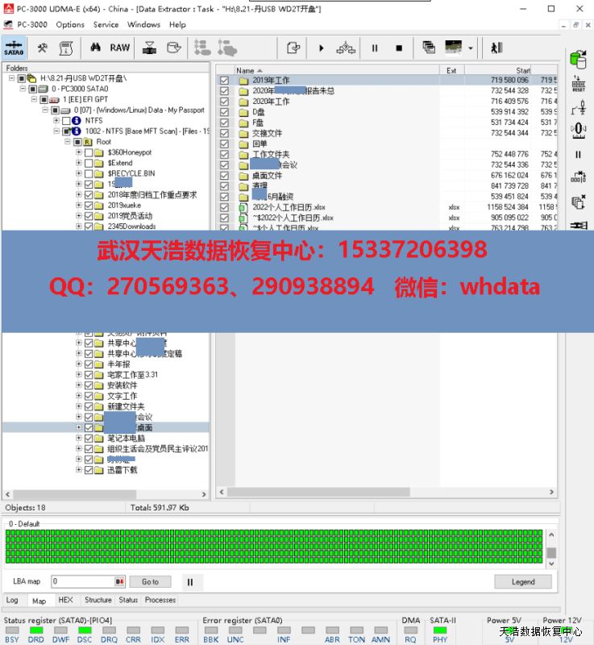Screen dimensions: 594x645
Task: Switch to the HEX tab
Action: (x=65, y=600)
